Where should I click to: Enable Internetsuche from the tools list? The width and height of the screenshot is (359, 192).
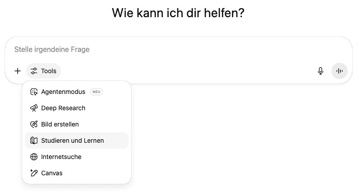76,157
